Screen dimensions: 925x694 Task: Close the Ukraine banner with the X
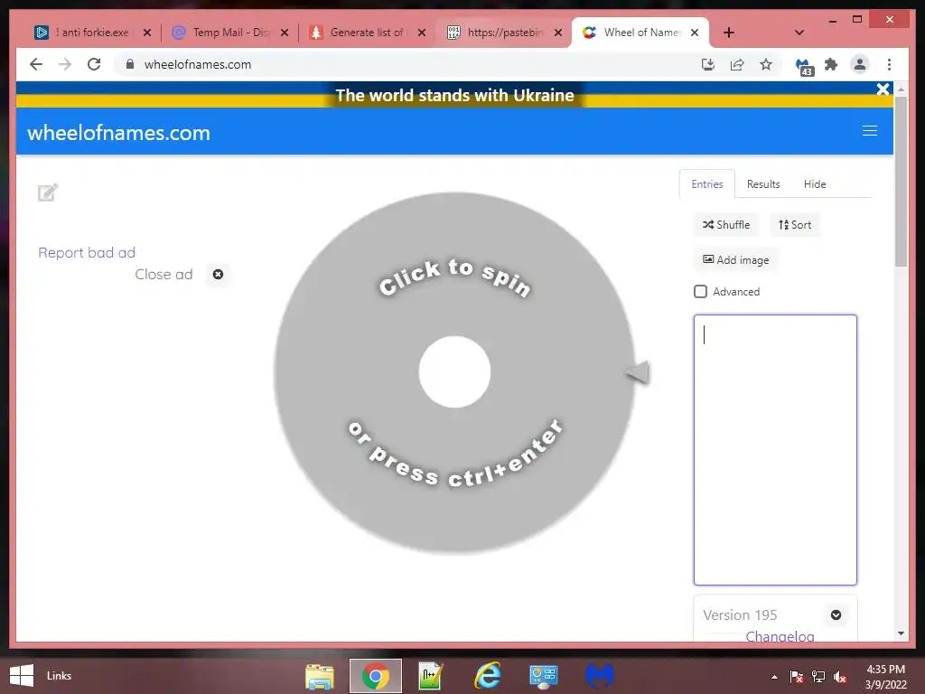point(883,89)
